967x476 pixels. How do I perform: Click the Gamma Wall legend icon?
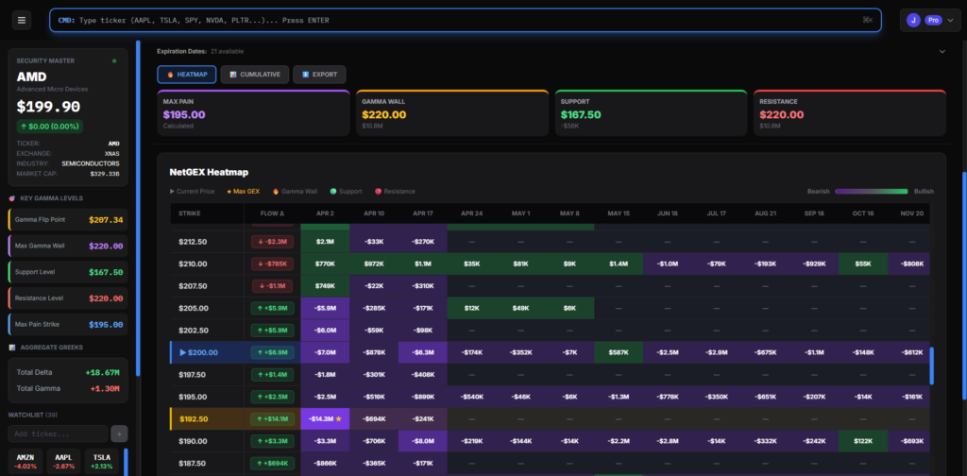click(275, 191)
